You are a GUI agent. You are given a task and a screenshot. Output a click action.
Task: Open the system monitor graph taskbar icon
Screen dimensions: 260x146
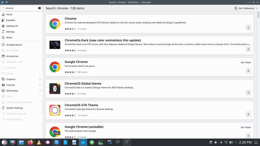pyautogui.click(x=100, y=142)
